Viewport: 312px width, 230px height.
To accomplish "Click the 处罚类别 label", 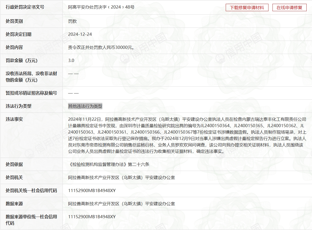I will click(14, 21).
